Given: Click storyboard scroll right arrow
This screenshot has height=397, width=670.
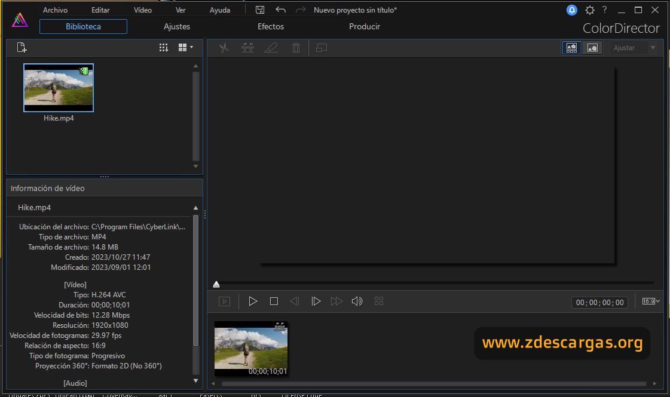Looking at the screenshot, I should click(x=654, y=384).
